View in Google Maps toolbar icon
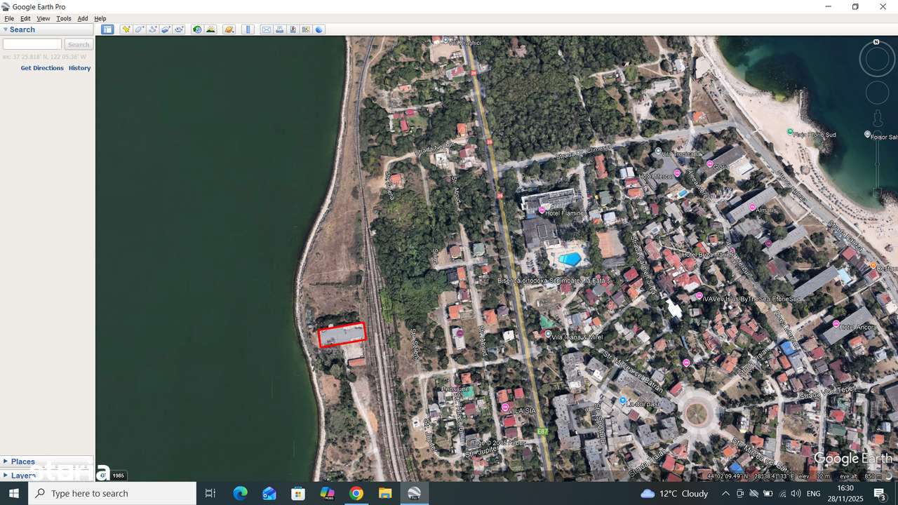This screenshot has height=505, width=898. click(307, 29)
